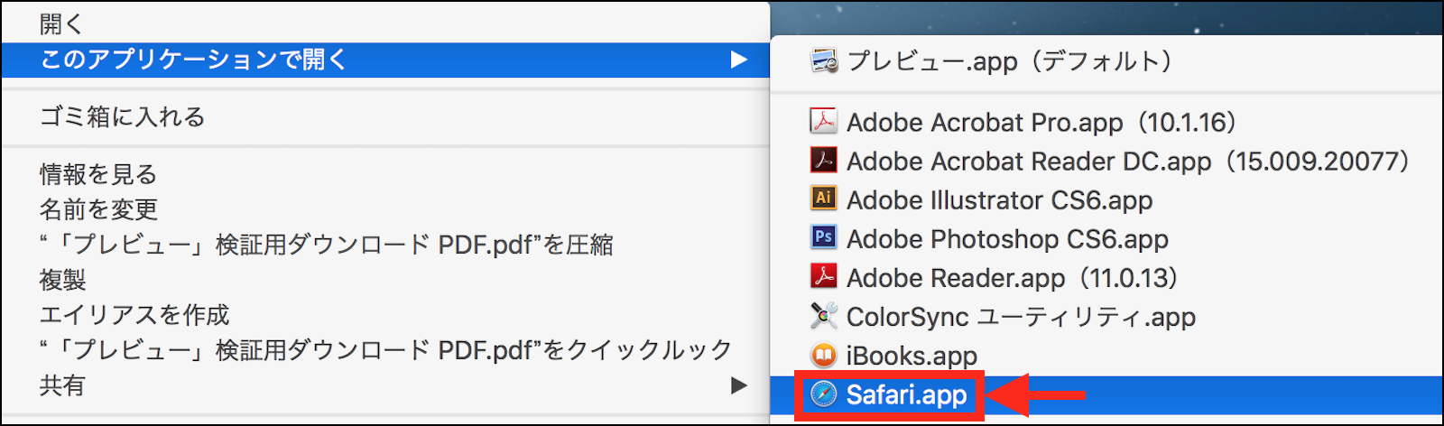The image size is (1444, 426).
Task: Click the ColorSync utility icon
Action: pos(823,316)
